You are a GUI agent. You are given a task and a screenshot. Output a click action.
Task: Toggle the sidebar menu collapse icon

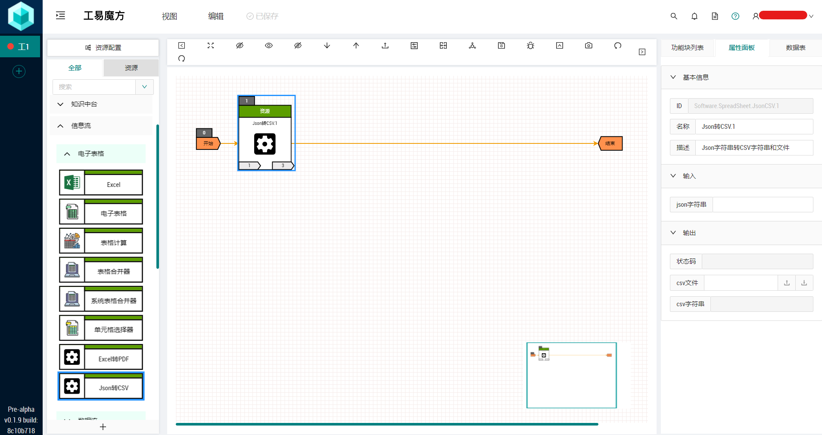pos(61,16)
